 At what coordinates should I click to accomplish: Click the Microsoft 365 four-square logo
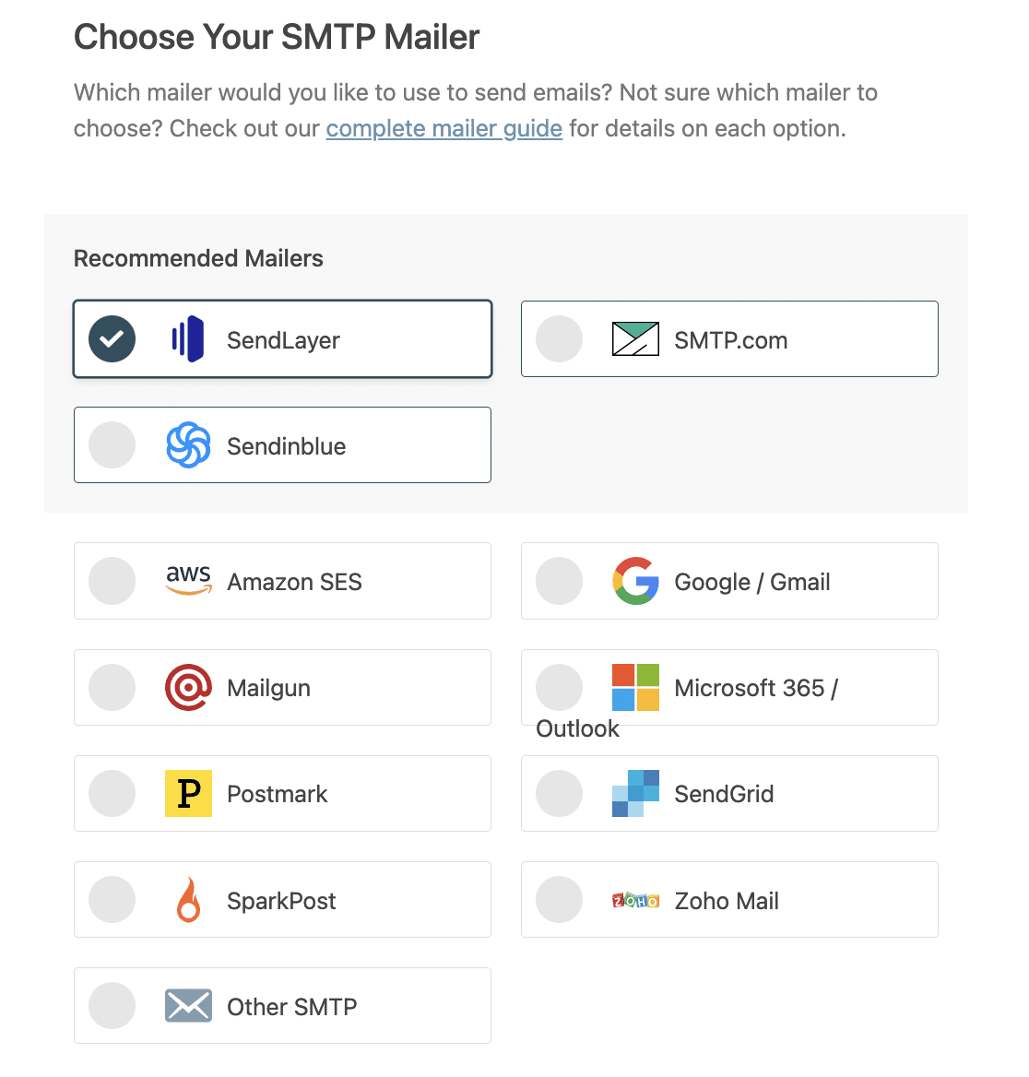coord(635,687)
